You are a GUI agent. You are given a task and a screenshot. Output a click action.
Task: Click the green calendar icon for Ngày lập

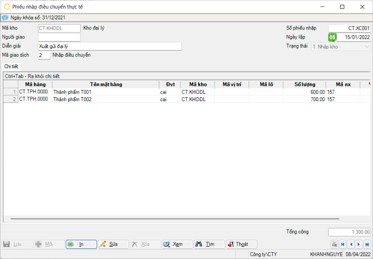pyautogui.click(x=332, y=37)
